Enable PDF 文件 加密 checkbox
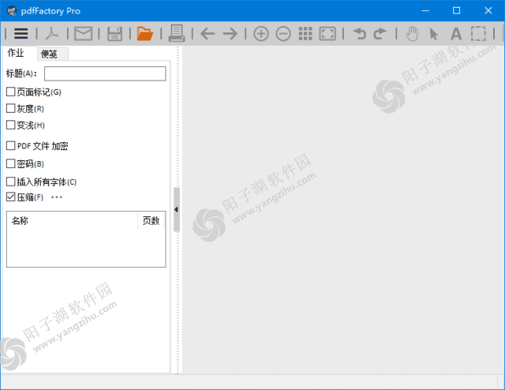Screen dimensions: 505x390 click(x=10, y=146)
